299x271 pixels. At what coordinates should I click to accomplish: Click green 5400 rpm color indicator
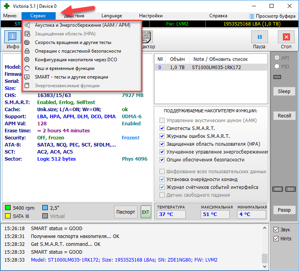click(8, 207)
